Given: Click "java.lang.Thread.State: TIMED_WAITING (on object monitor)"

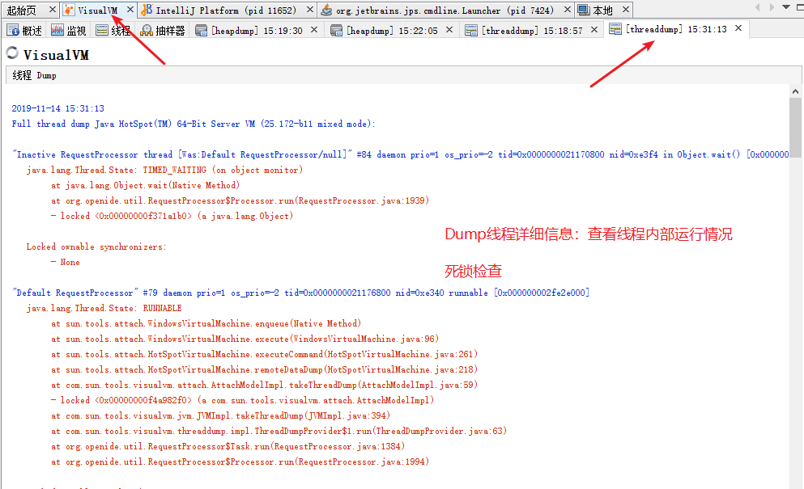Looking at the screenshot, I should point(164,170).
